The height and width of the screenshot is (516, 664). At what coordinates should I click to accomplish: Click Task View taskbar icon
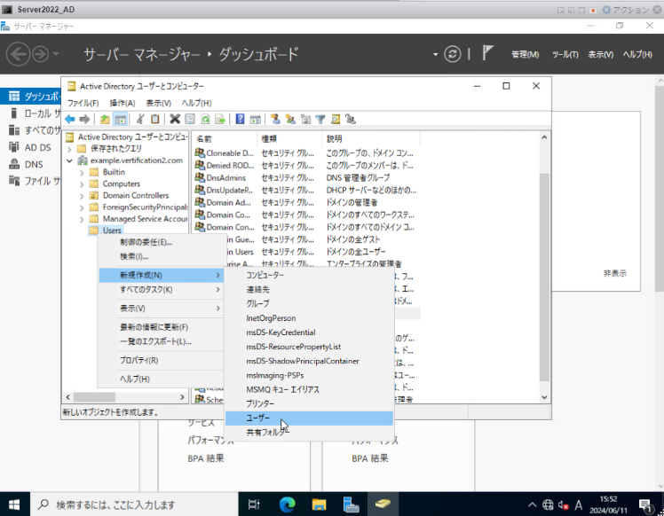(254, 504)
